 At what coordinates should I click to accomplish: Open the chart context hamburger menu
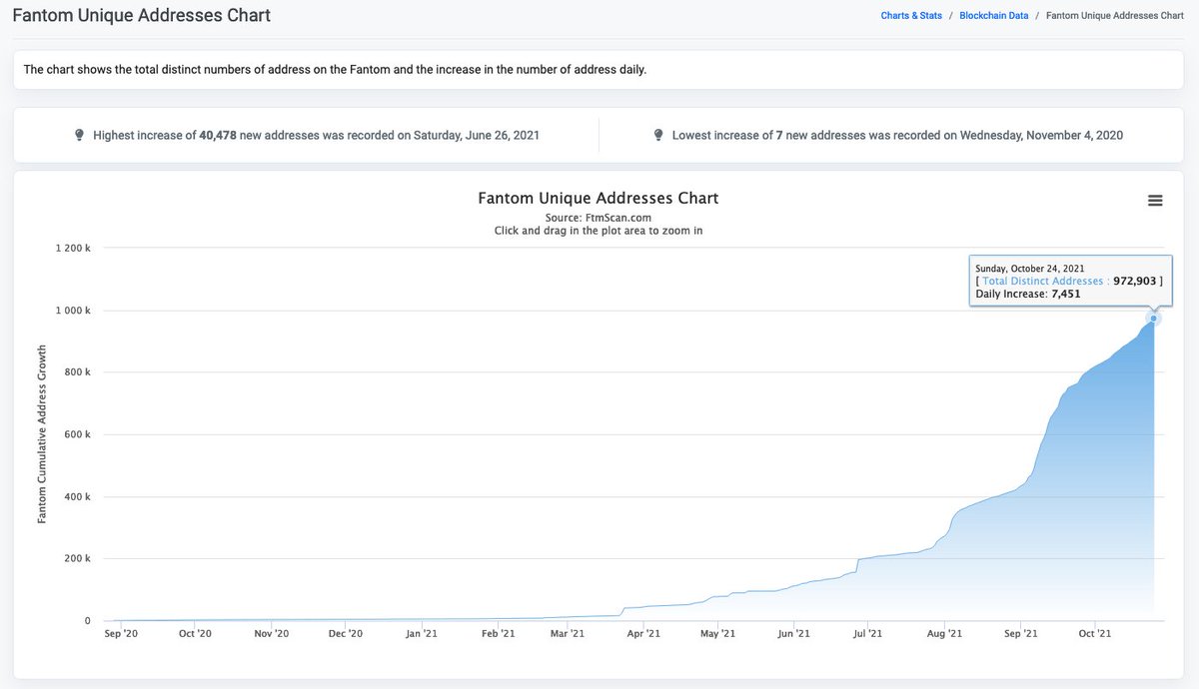click(x=1155, y=200)
